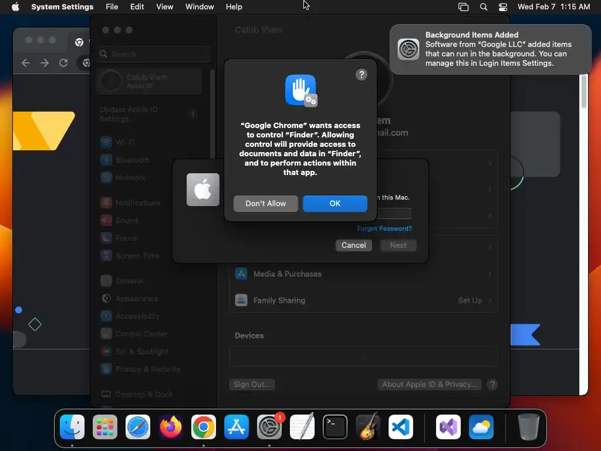This screenshot has width=601, height=451.
Task: Click the Settings sidebar scrollbar
Action: [212, 114]
